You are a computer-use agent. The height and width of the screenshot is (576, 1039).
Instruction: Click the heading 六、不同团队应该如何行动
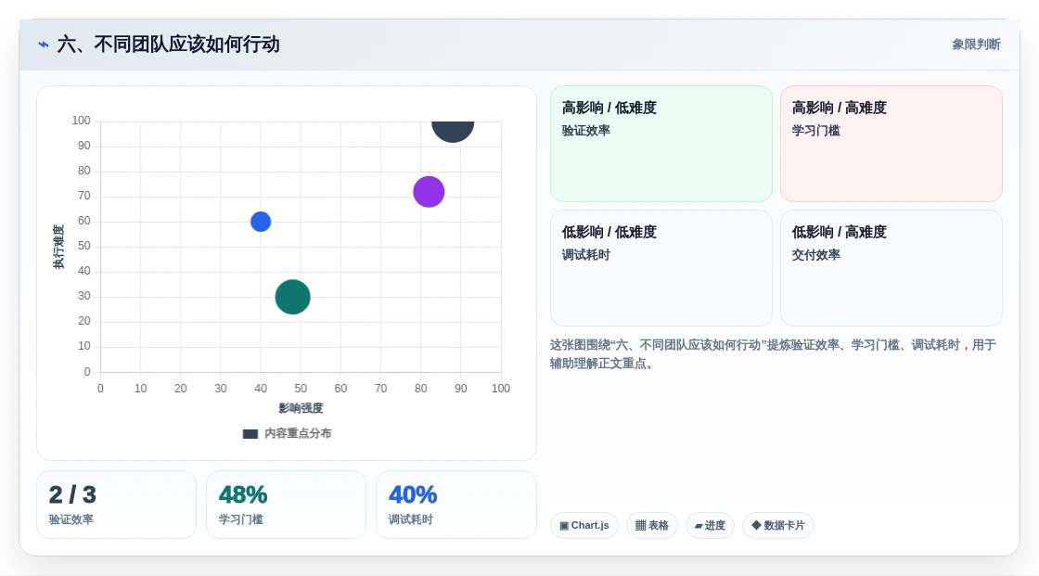pos(168,45)
